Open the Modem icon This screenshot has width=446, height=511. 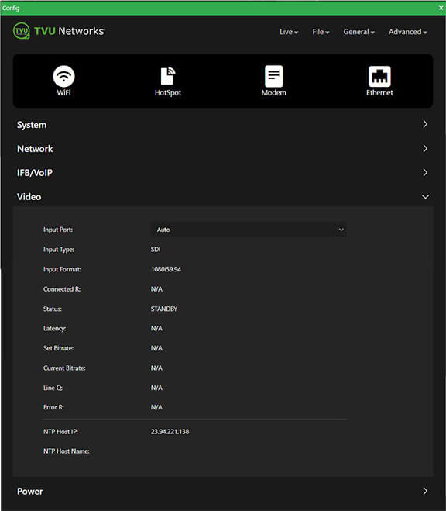(273, 81)
